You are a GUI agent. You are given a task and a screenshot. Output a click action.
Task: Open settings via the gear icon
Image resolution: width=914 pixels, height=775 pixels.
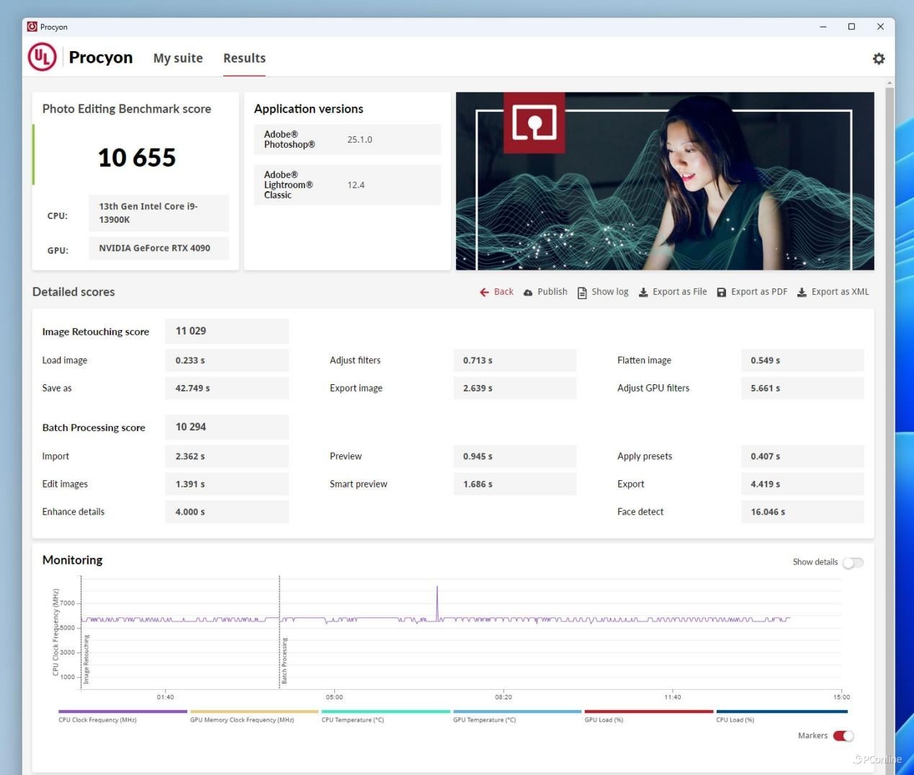click(878, 59)
